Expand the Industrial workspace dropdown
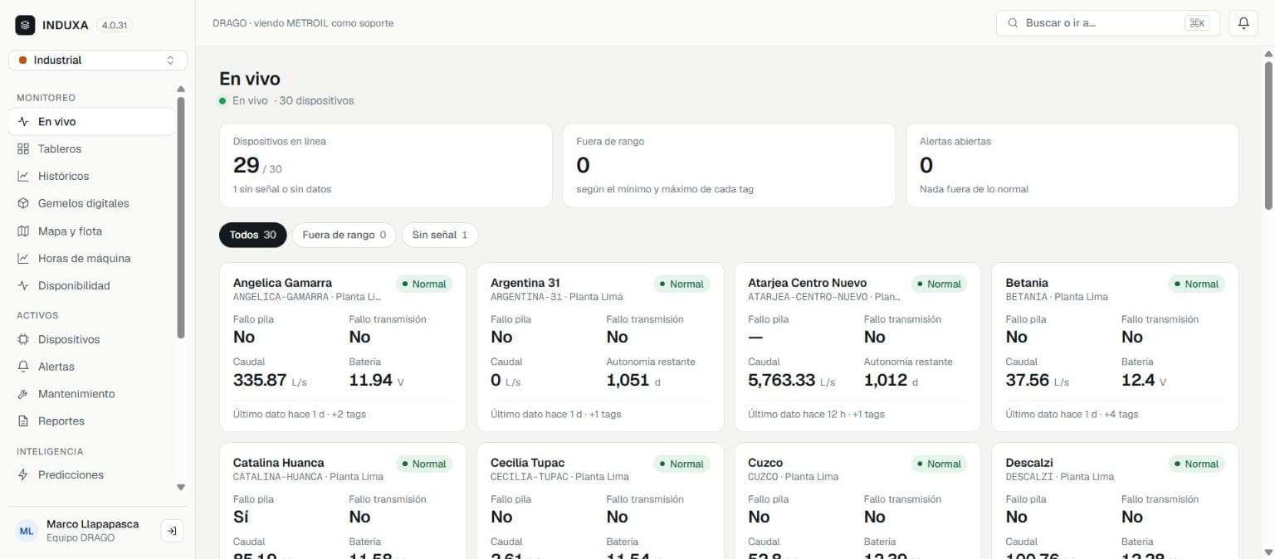 click(98, 60)
